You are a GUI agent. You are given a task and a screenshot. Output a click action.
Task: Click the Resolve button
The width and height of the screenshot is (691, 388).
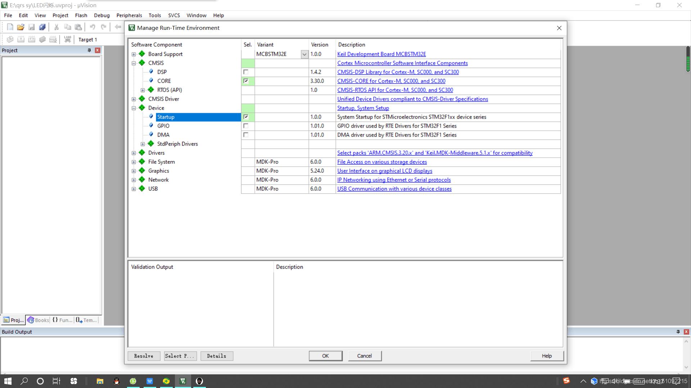pos(144,356)
